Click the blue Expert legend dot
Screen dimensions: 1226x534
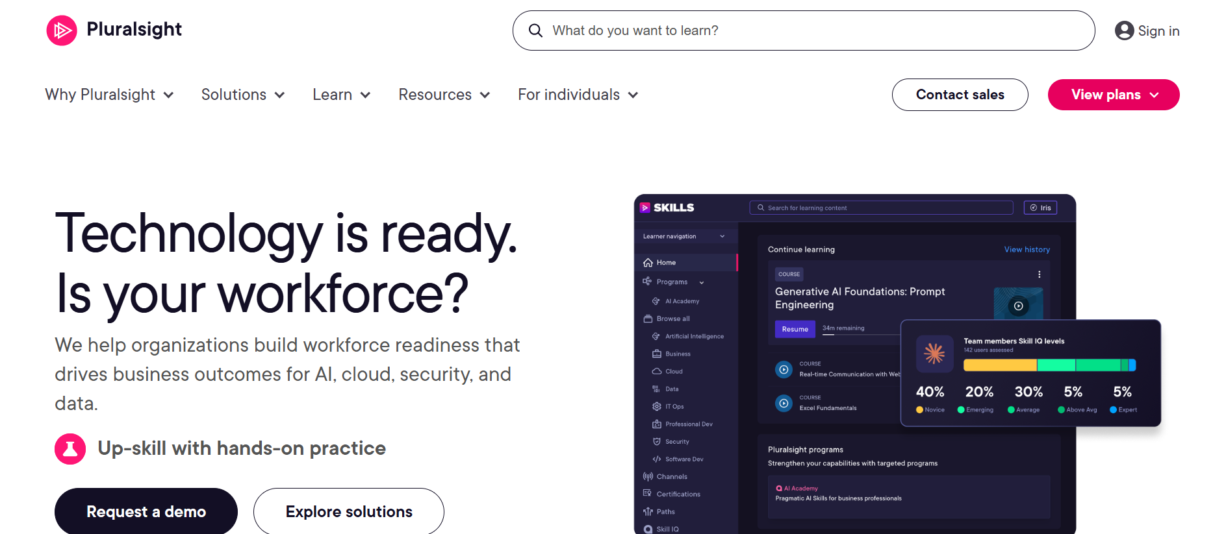coord(1113,409)
